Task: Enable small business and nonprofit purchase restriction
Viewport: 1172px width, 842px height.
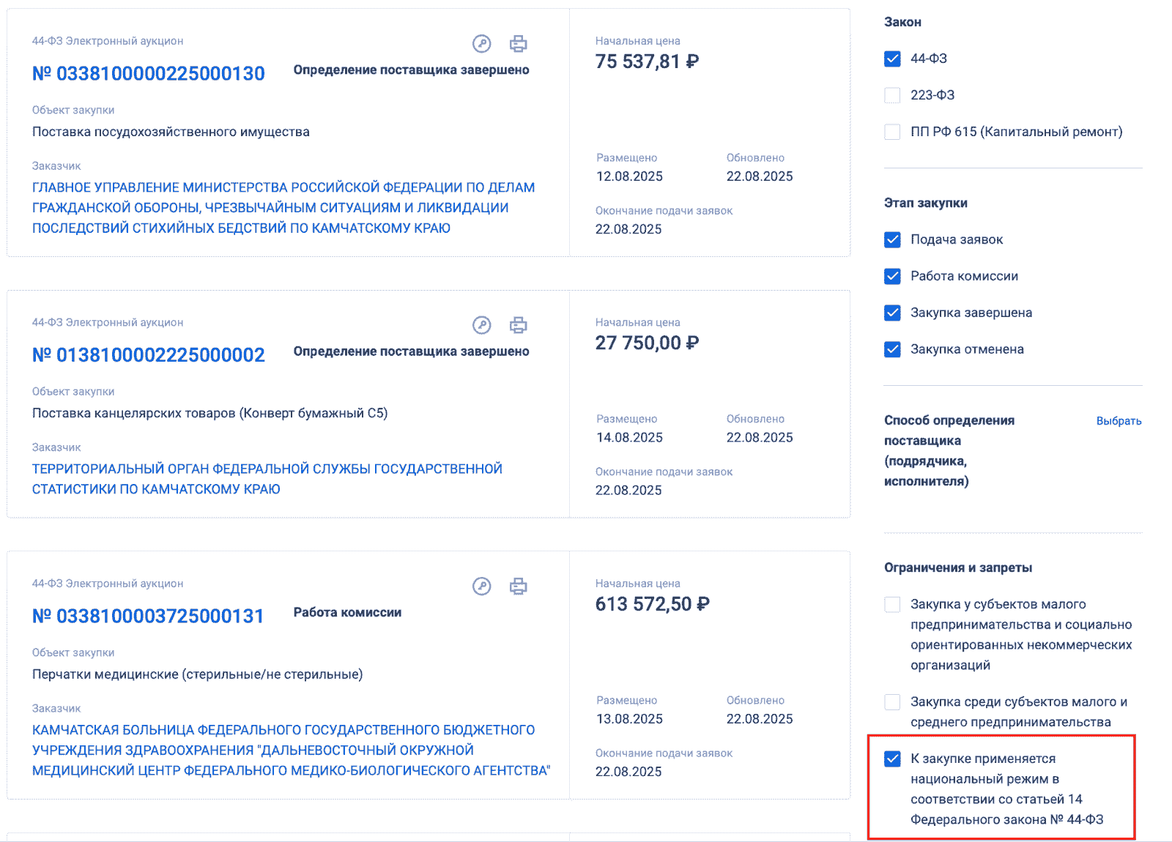Action: 892,605
